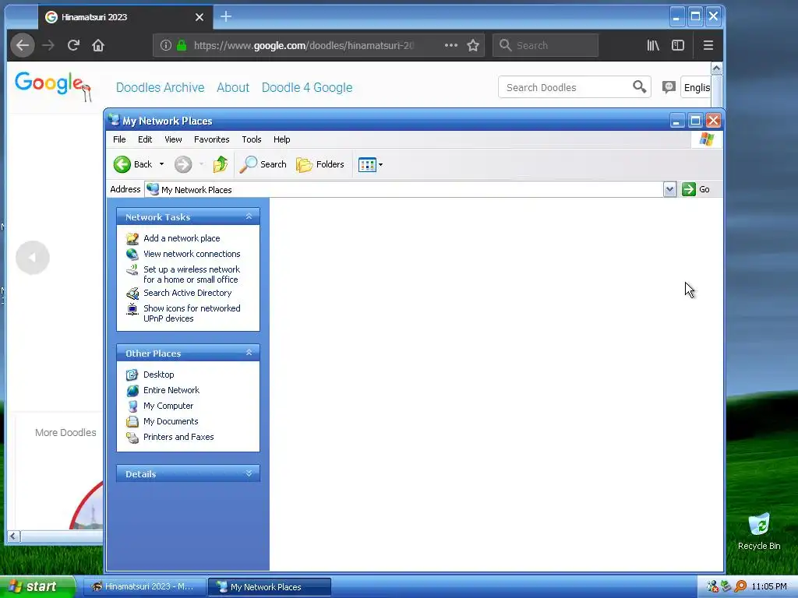Open the English language dropdown
798x598 pixels.
[x=696, y=87]
